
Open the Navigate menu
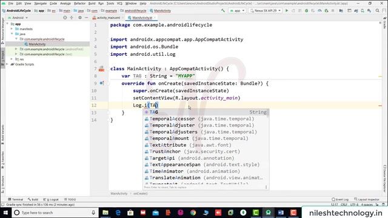tap(41, 4)
